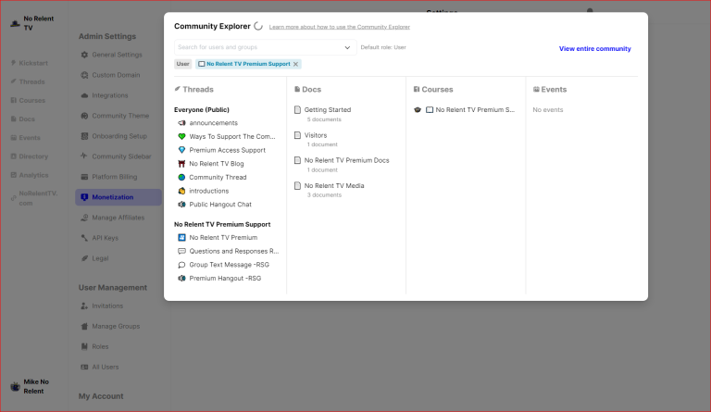This screenshot has width=711, height=412.
Task: Click the diamond icon beside Premium Access Support
Action: (181, 150)
